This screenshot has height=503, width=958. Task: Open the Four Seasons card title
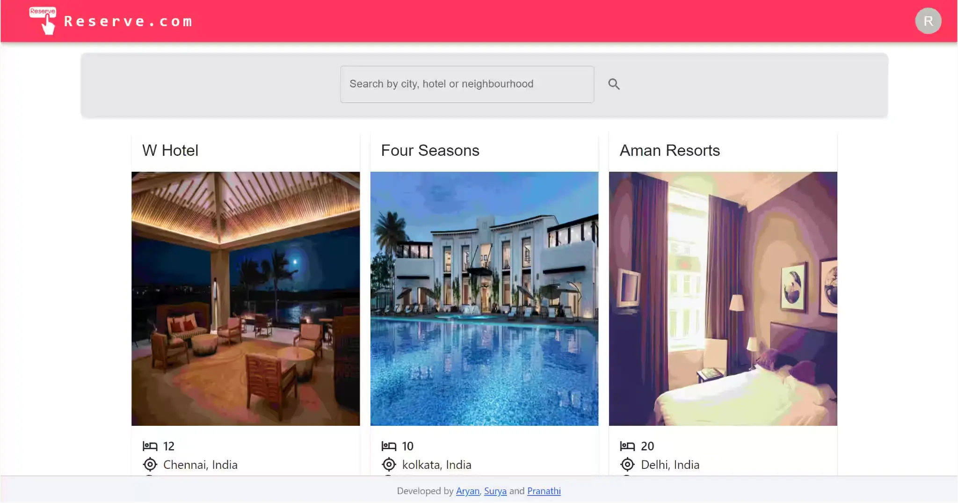(x=430, y=151)
